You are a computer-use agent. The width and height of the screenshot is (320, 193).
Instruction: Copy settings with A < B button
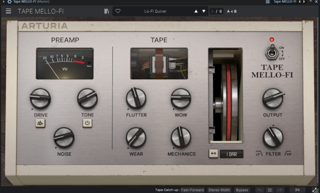[232, 11]
